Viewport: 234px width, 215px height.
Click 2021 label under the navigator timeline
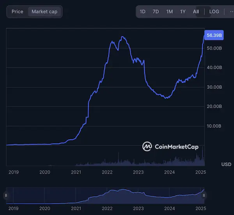pyautogui.click(x=76, y=208)
